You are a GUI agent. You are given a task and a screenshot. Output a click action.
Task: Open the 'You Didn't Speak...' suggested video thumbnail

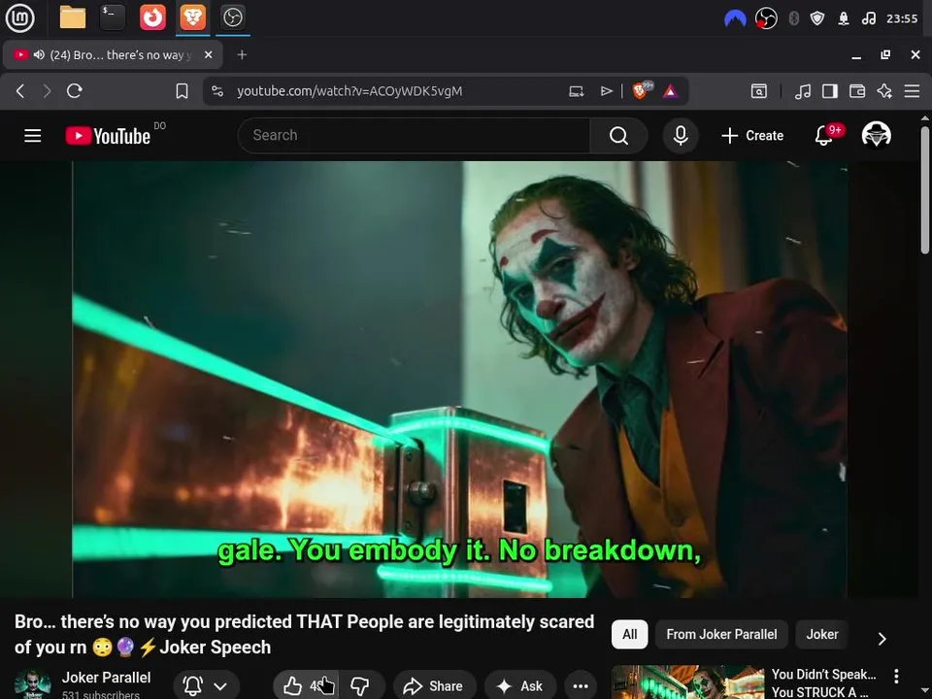(x=687, y=682)
